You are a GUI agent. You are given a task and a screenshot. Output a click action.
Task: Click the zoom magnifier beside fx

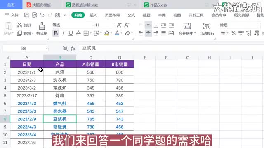[x=65, y=49]
